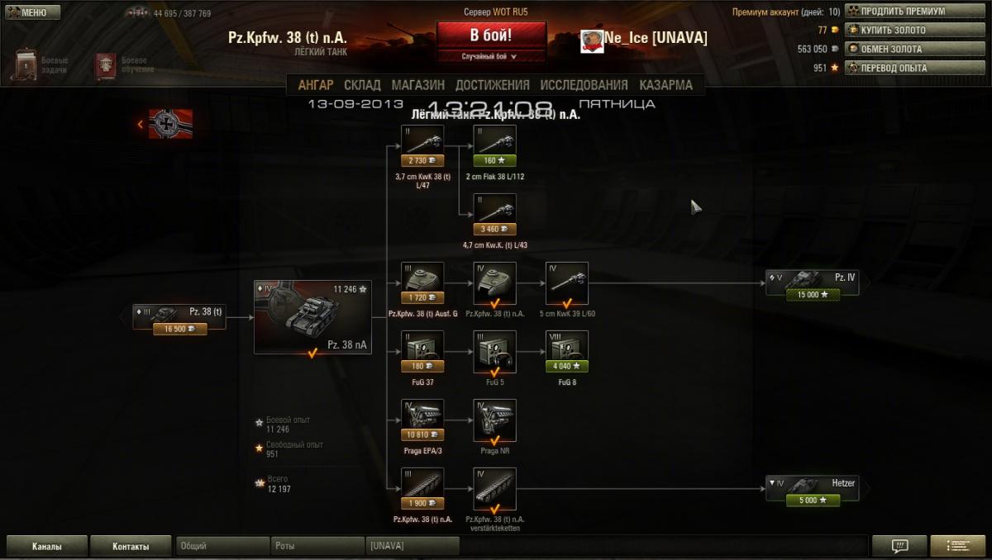
Task: Click the В бой! battle button
Action: pos(491,36)
